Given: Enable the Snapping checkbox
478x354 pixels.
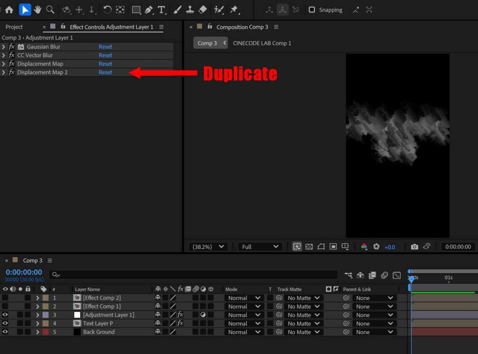Looking at the screenshot, I should (x=311, y=10).
